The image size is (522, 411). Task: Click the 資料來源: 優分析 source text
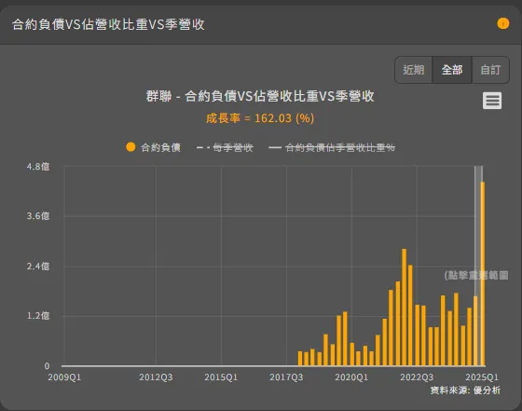point(465,390)
